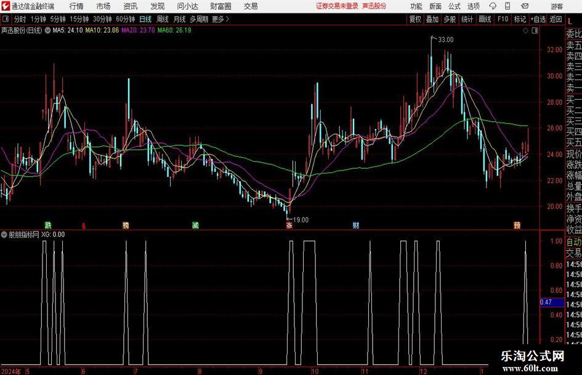
Task: Click the 预 event marker
Action: tap(517, 225)
